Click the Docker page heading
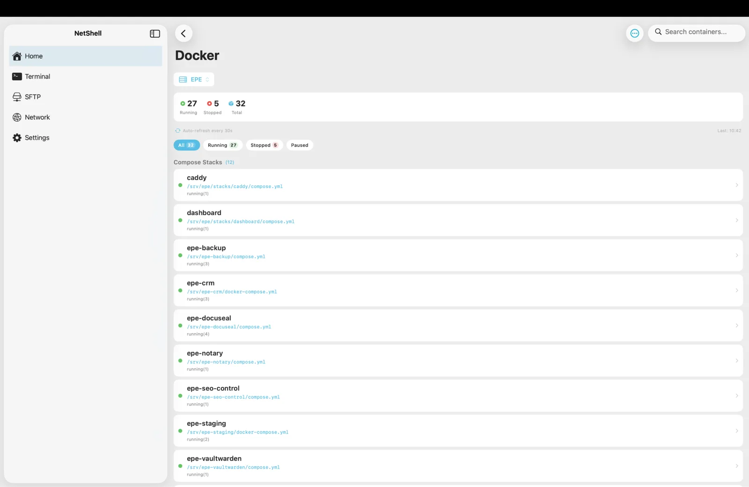The width and height of the screenshot is (749, 487). click(x=197, y=55)
